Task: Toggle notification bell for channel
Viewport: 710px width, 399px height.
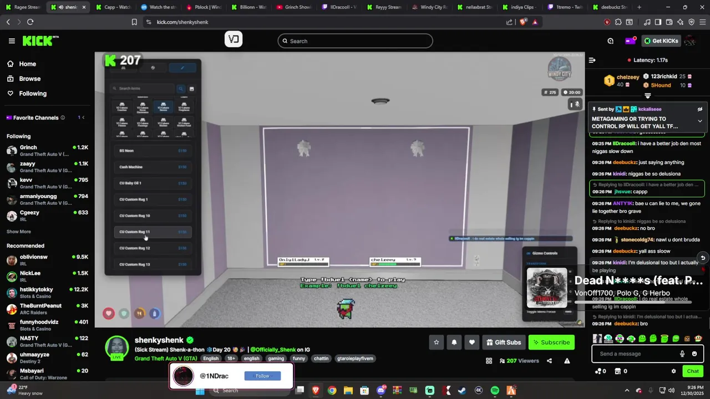Action: tap(454, 342)
